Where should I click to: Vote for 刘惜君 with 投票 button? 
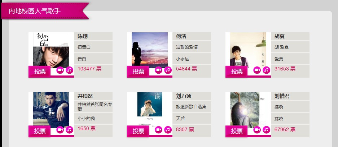coord(237,131)
